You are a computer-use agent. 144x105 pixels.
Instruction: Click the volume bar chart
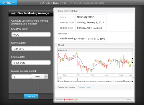tap(95, 79)
